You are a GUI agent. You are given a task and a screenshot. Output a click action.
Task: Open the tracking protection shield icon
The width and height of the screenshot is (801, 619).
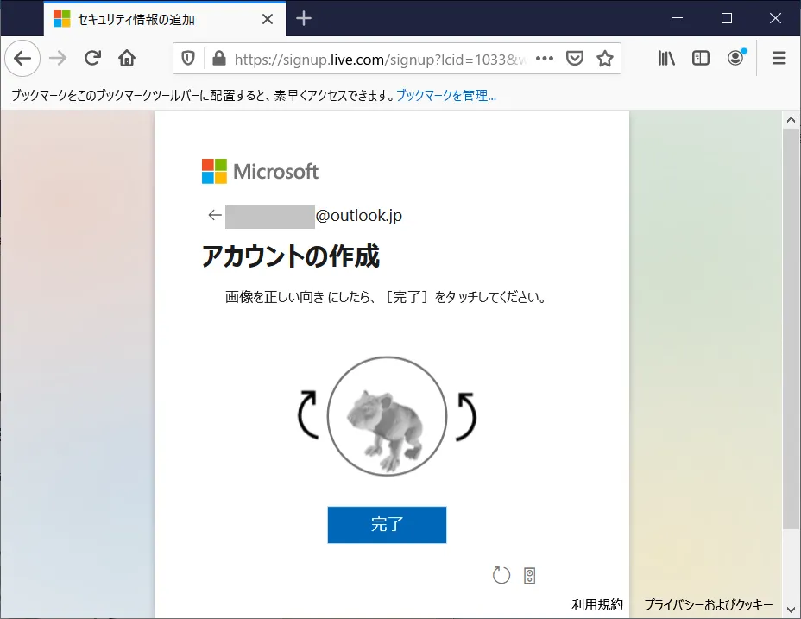188,59
